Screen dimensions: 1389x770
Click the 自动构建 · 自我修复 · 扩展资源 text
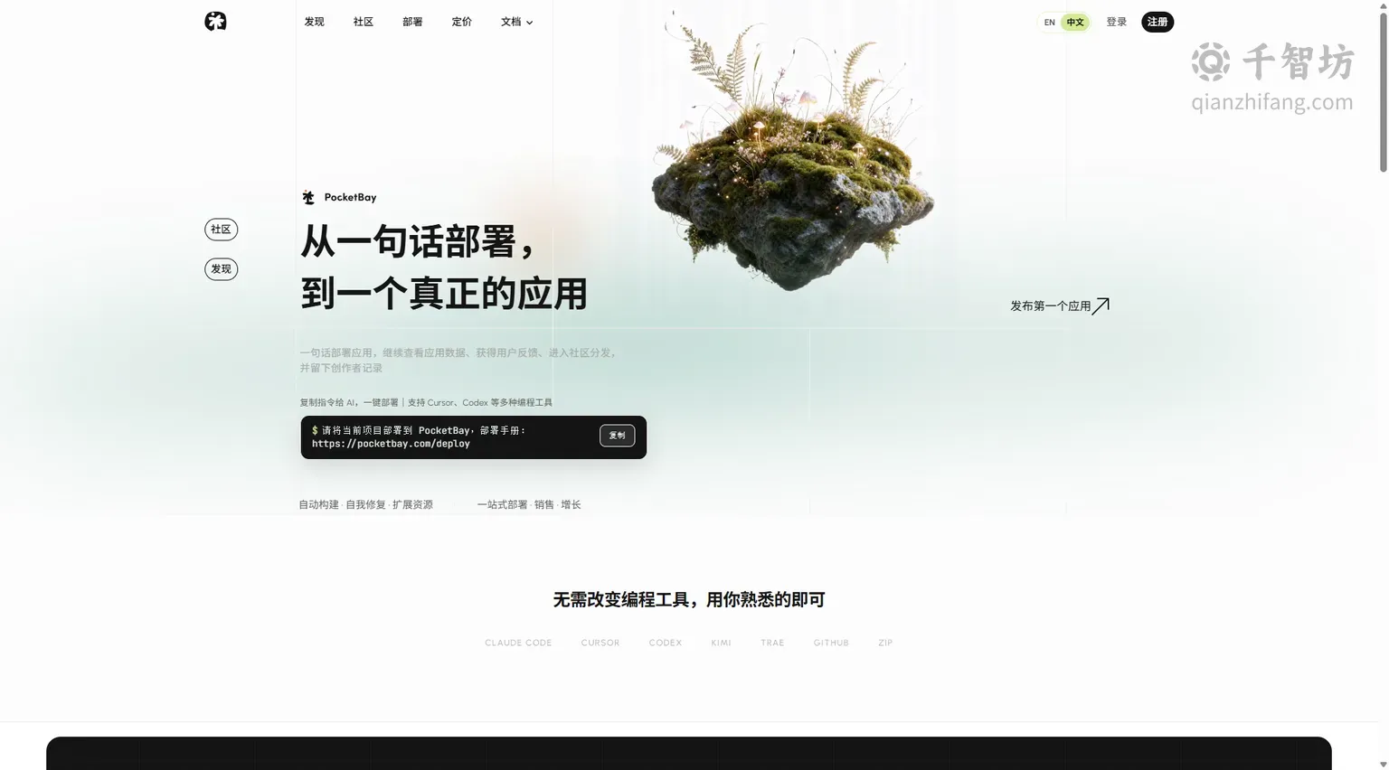(x=366, y=505)
